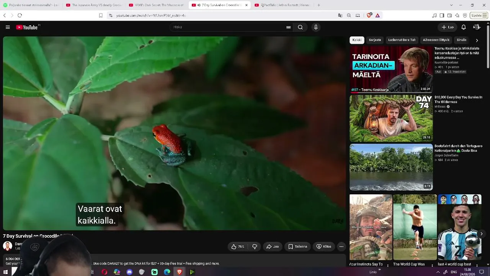Bookmark this page in the address bar
Screen dimensions: 490x276
pos(101,15)
